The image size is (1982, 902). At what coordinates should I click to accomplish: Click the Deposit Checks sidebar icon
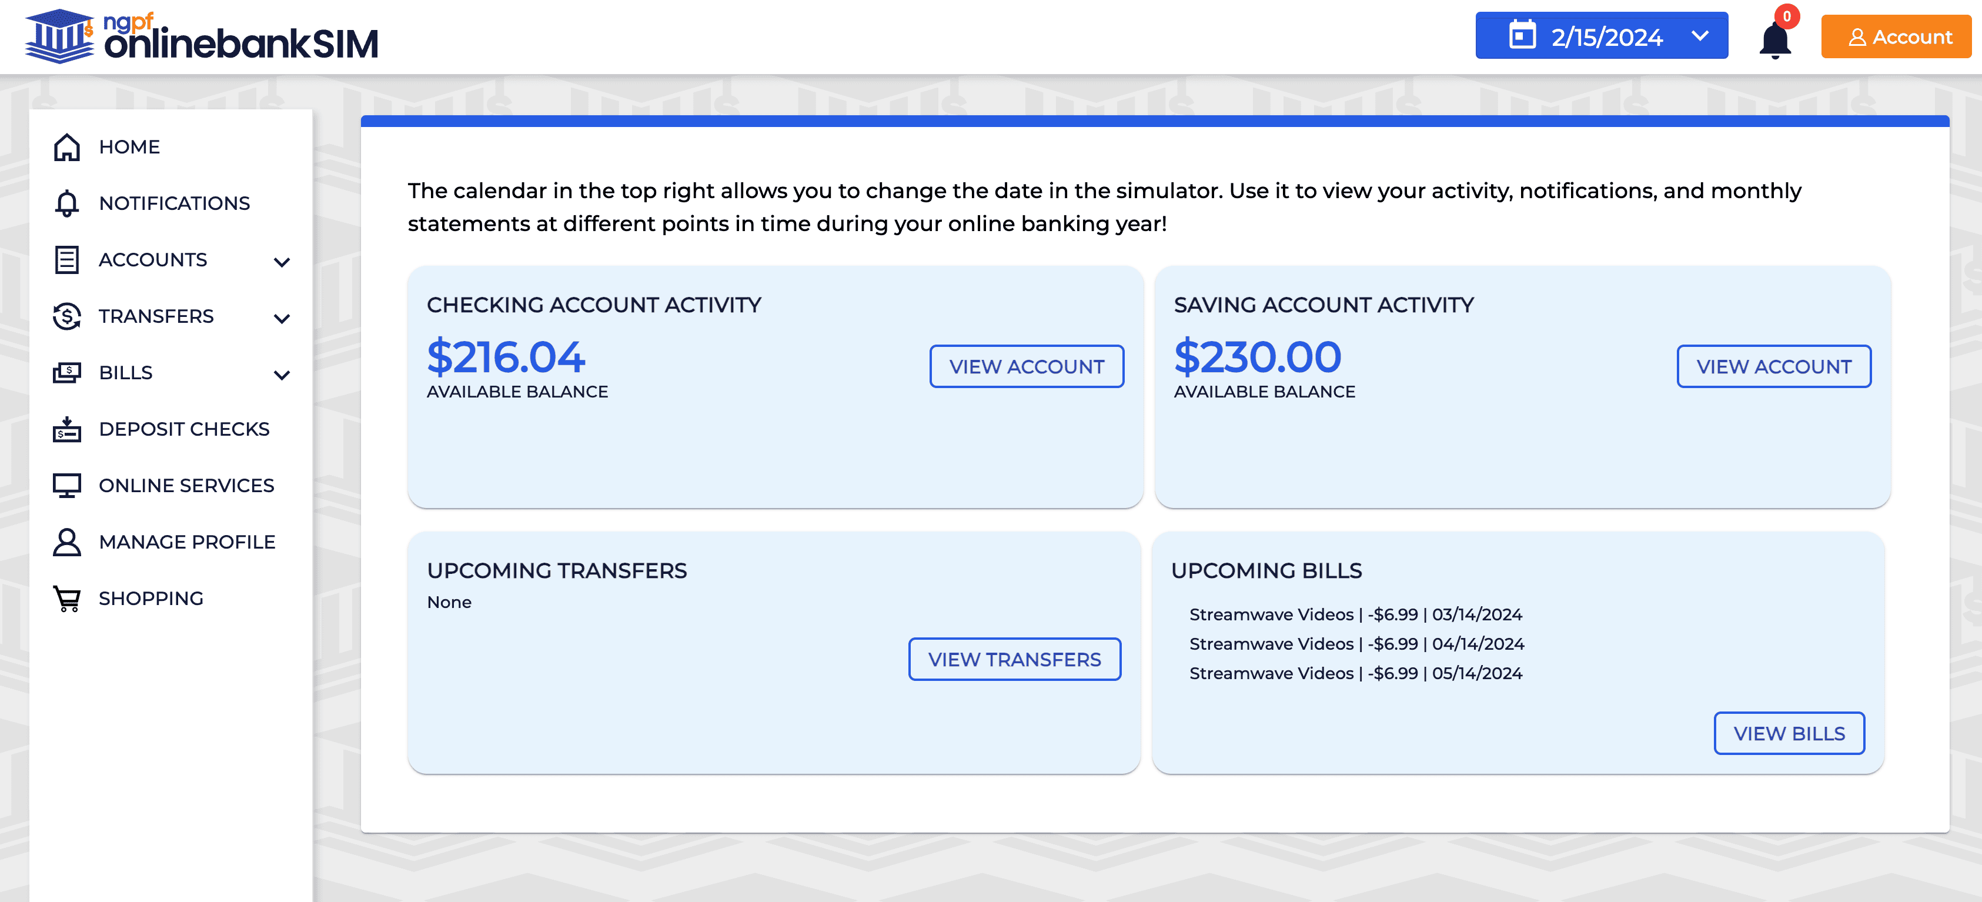(x=65, y=428)
